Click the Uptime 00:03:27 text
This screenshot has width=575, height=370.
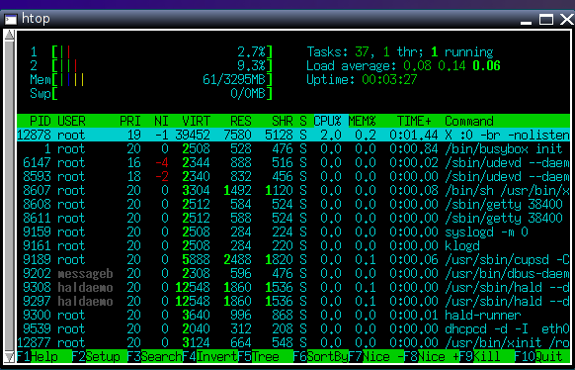362,79
